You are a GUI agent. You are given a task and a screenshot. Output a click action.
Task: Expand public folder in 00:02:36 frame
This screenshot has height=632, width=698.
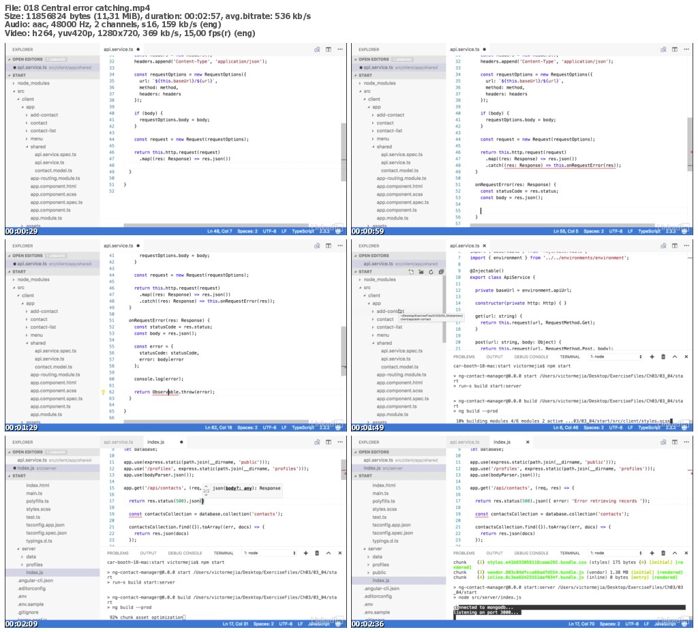point(369,573)
